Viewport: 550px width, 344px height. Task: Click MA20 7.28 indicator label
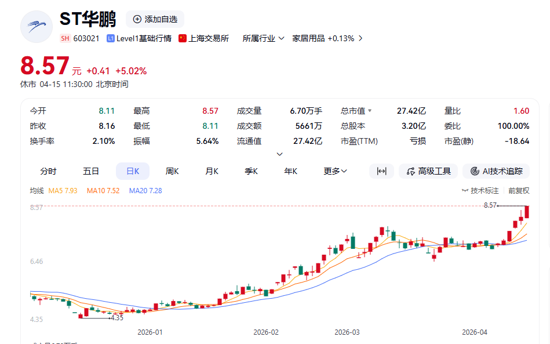145,191
